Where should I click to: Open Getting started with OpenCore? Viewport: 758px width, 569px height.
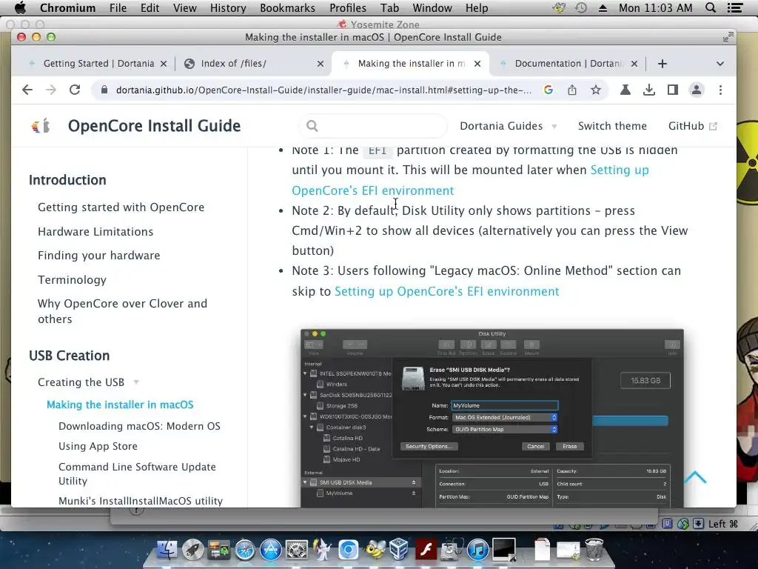point(121,207)
